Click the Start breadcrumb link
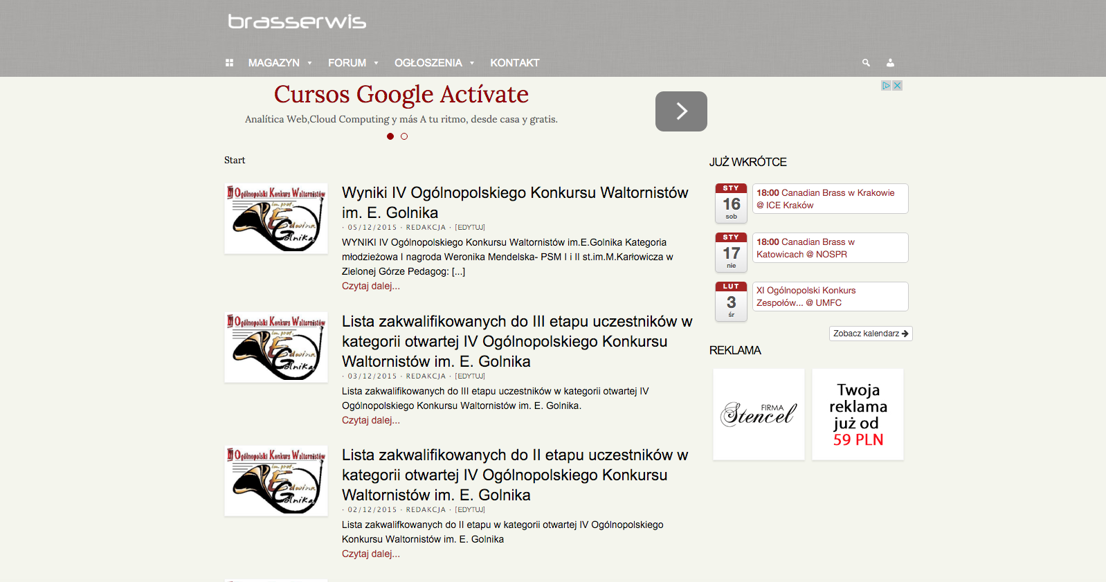The height and width of the screenshot is (582, 1106). point(235,160)
